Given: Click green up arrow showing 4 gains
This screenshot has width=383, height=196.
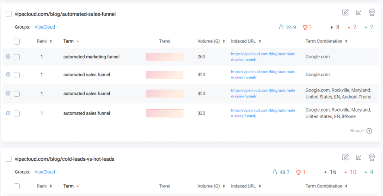Looking at the screenshot, I should (366, 172).
